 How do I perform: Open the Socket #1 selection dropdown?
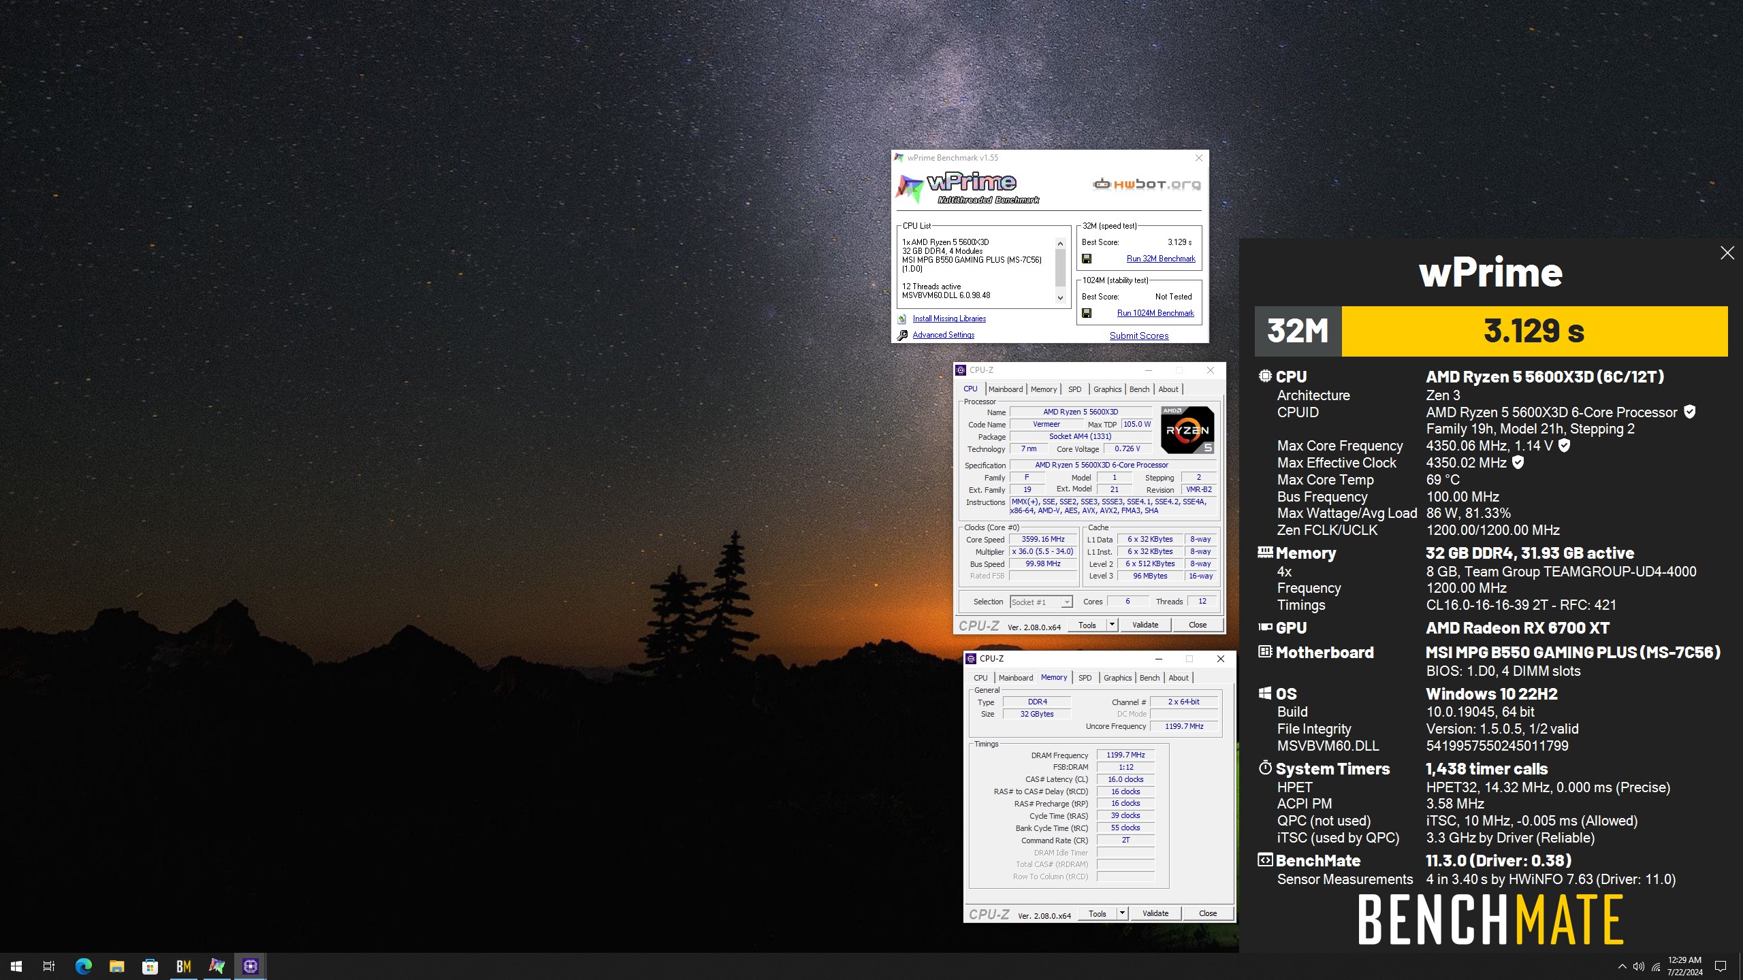(x=1066, y=602)
